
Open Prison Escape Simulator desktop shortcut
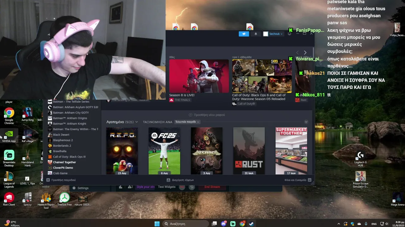(x=360, y=180)
